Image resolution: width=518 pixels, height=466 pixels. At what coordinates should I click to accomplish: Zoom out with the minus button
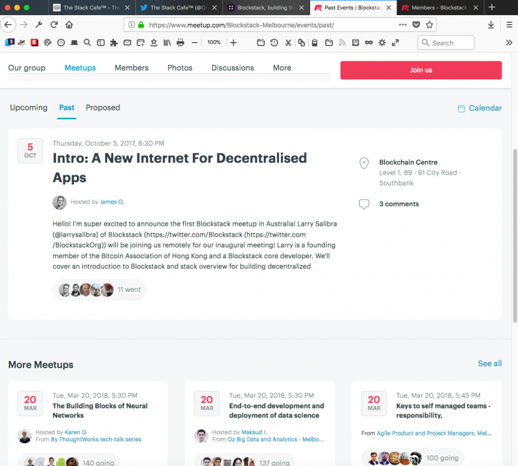[195, 43]
